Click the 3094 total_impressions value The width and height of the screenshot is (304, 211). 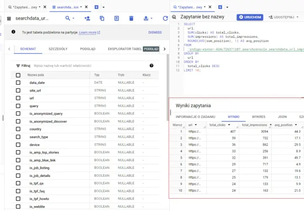pyautogui.click(x=264, y=131)
